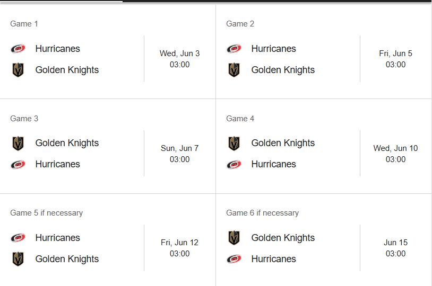The height and width of the screenshot is (286, 432).
Task: Click the Hurricanes logo in Game 2
Action: [234, 49]
